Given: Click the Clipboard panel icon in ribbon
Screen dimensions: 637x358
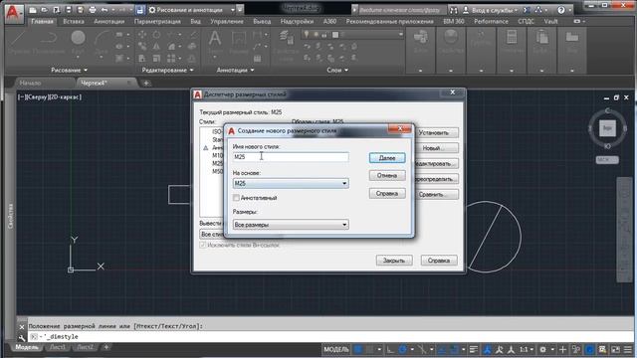Looking at the screenshot, I should [541, 38].
